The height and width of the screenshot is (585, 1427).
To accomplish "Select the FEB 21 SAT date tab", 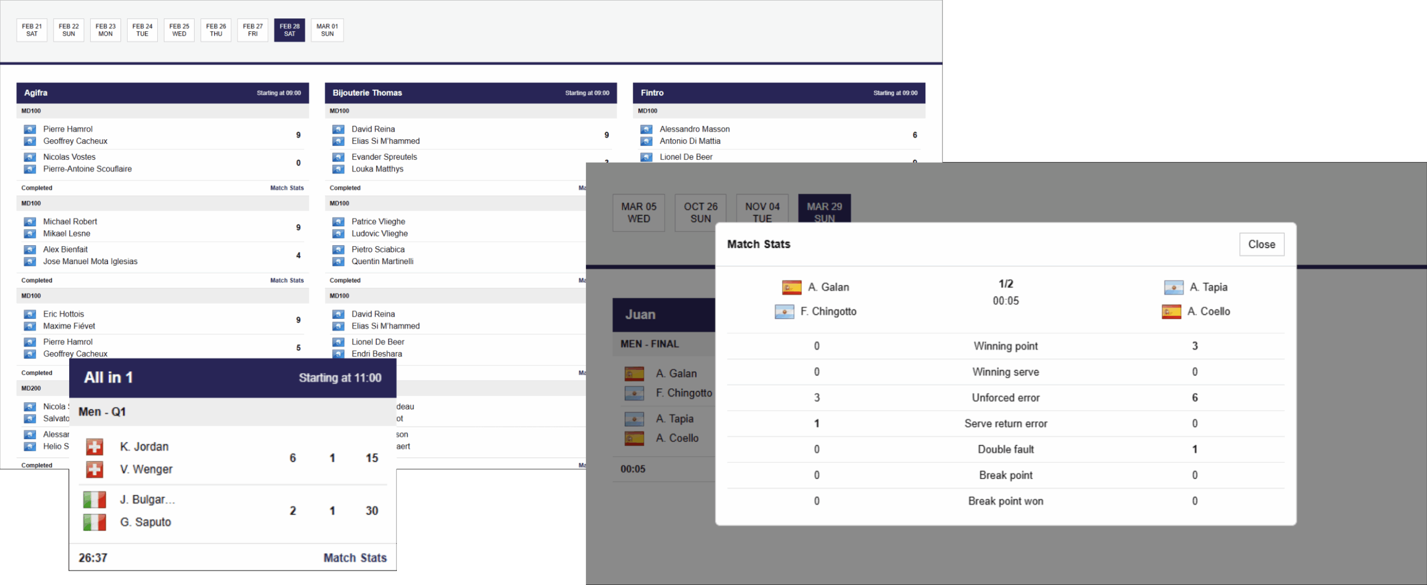I will pyautogui.click(x=32, y=30).
